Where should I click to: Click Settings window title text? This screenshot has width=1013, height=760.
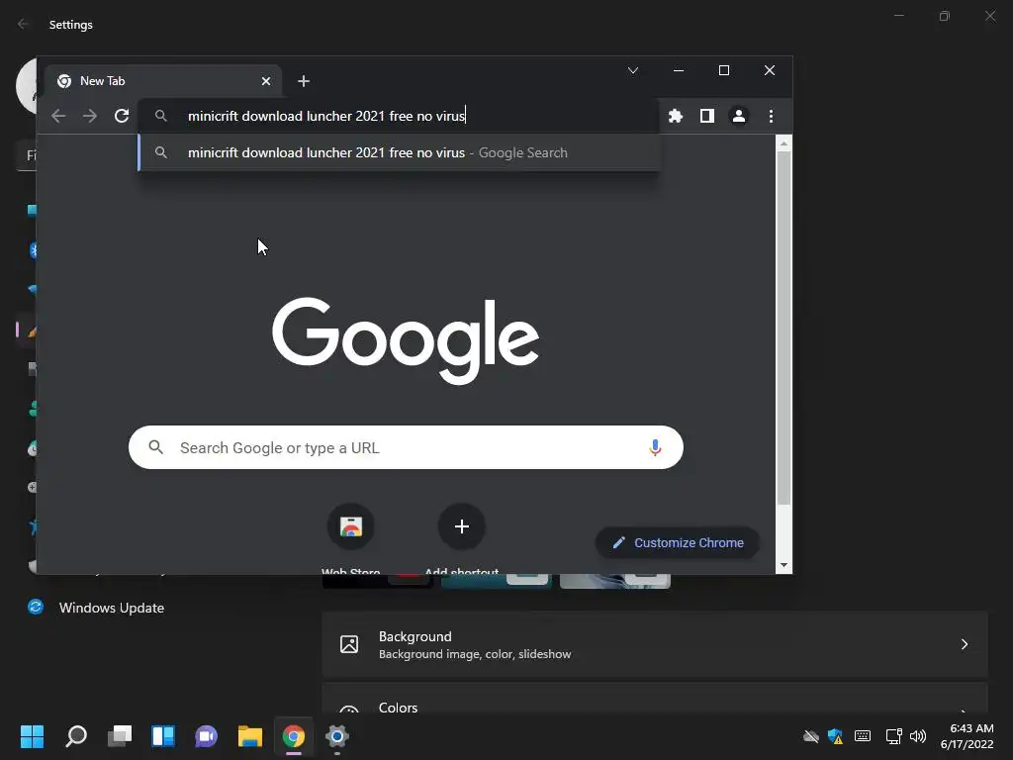pos(71,25)
